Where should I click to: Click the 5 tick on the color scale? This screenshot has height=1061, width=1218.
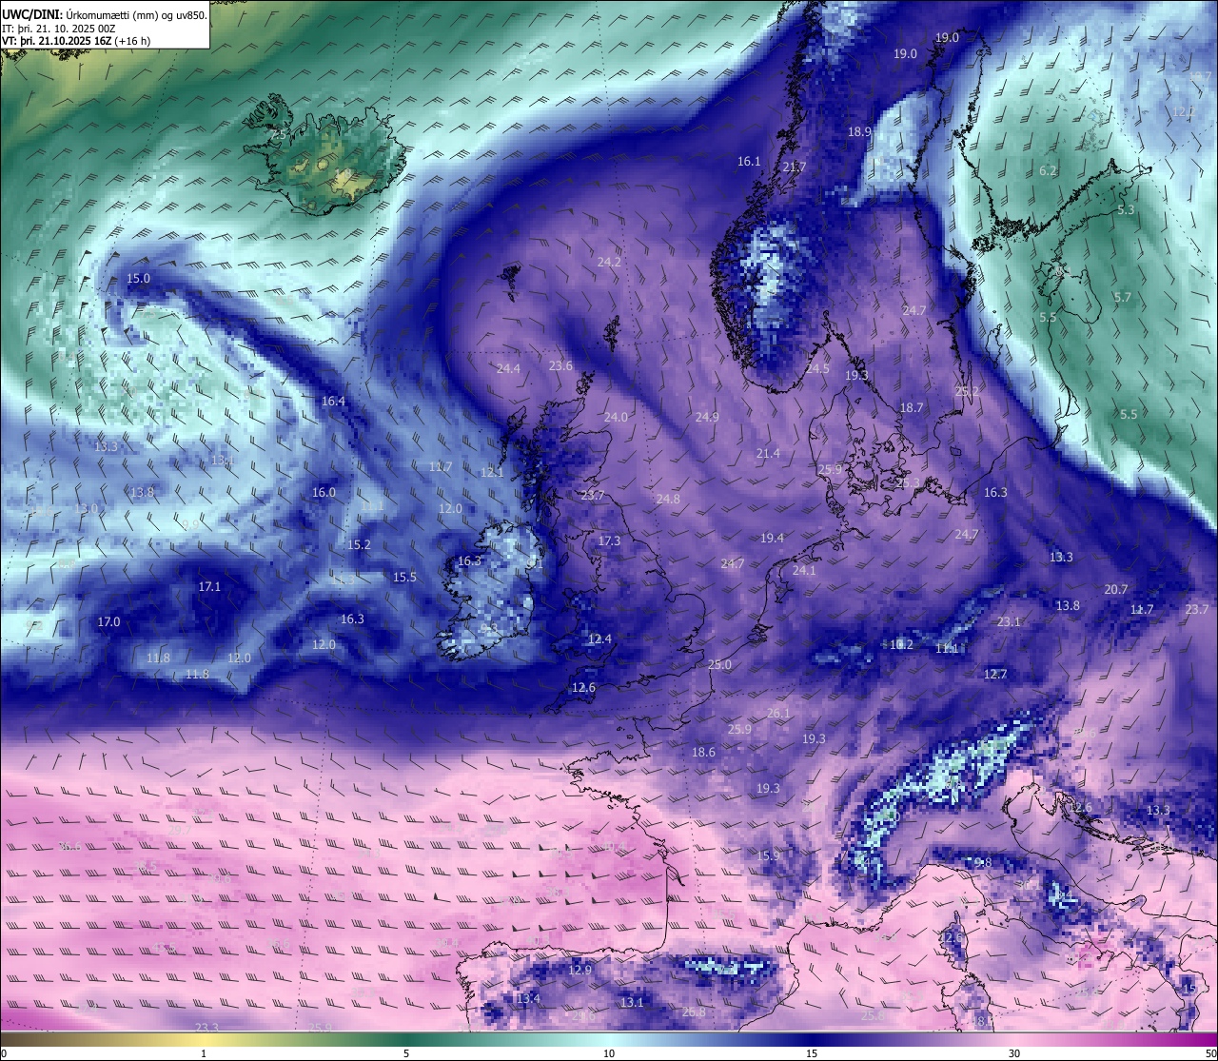pos(406,1054)
